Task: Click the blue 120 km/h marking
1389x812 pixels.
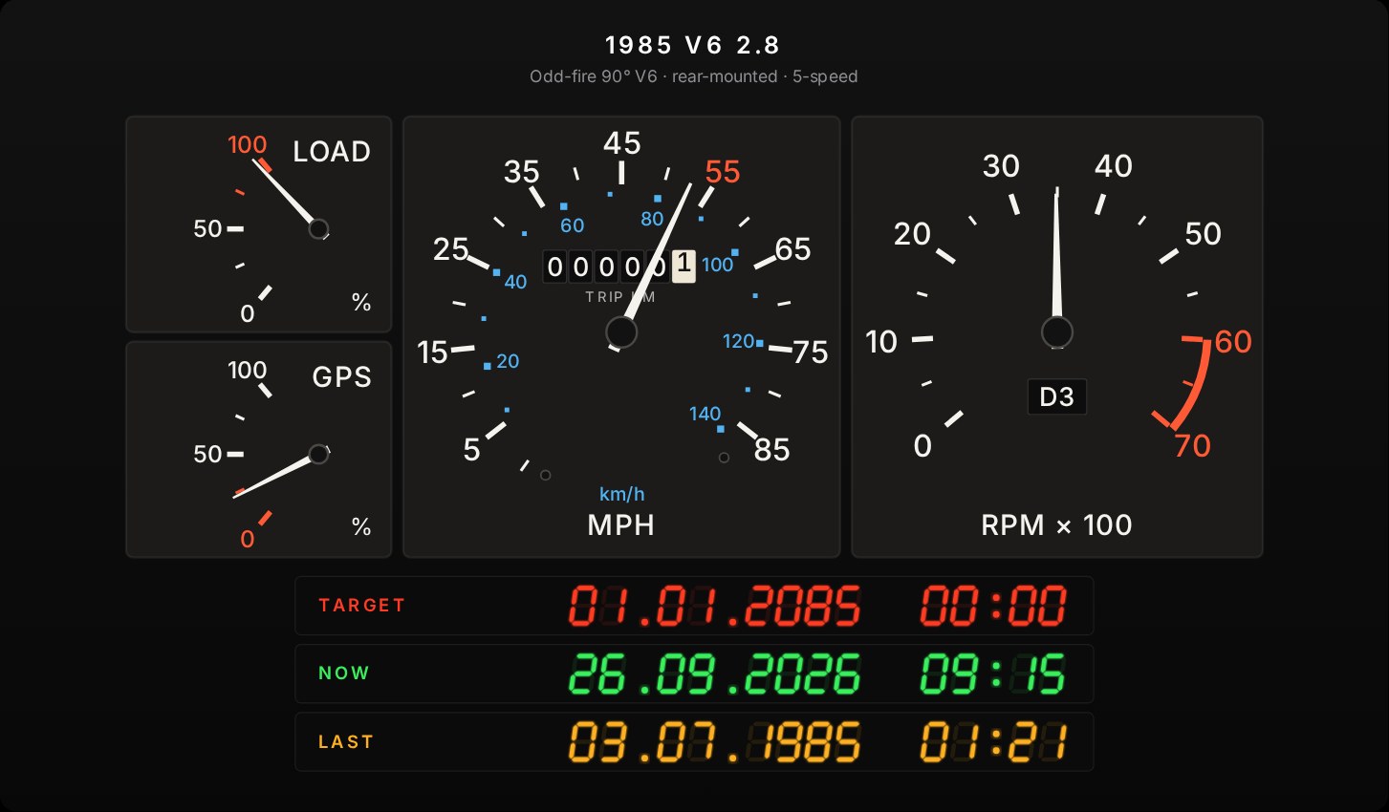Action: point(738,341)
